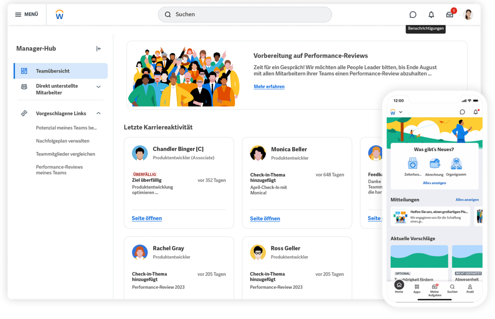Click the Direkt unterstellte Mitarbeiter people icon
This screenshot has height=319, width=495.
pos(24,87)
